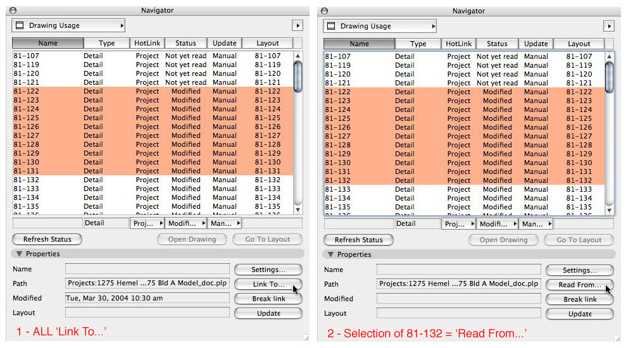633x348 pixels.
Task: Click Name field in right Navigator properties
Action: click(x=458, y=270)
